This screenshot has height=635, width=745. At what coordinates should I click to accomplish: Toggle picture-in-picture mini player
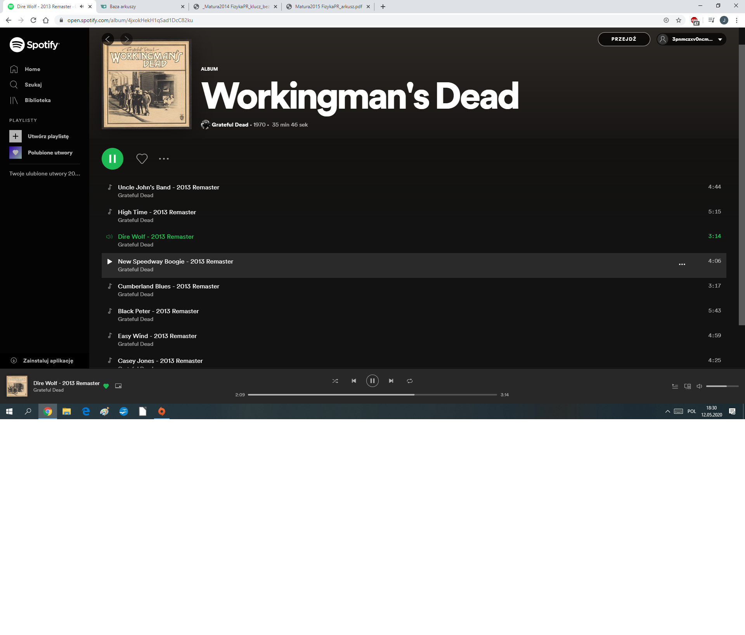[x=118, y=386]
